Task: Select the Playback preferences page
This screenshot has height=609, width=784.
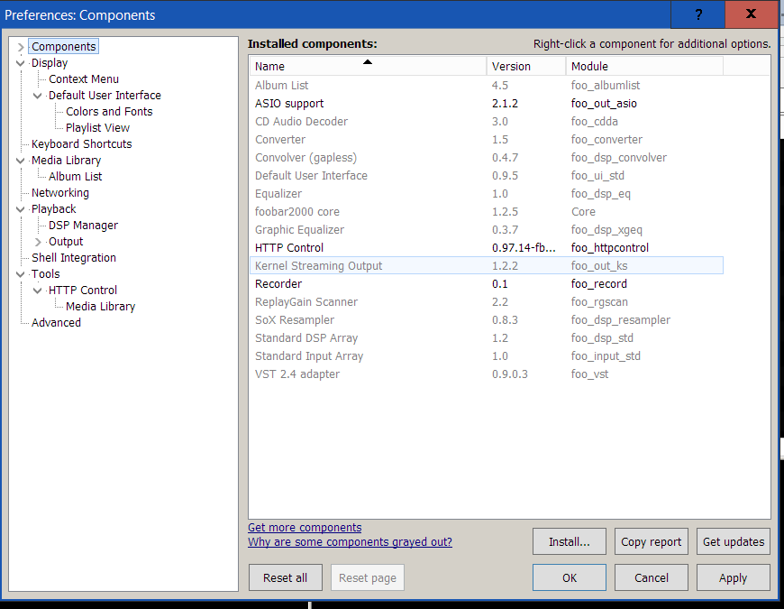Action: pos(53,209)
